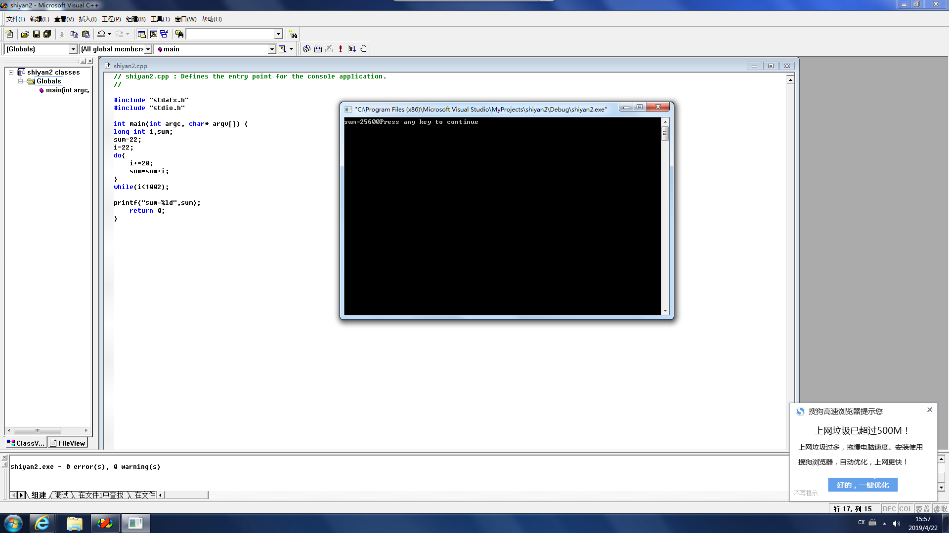Viewport: 949px width, 533px height.
Task: Click the Go debug icon
Action: [352, 49]
